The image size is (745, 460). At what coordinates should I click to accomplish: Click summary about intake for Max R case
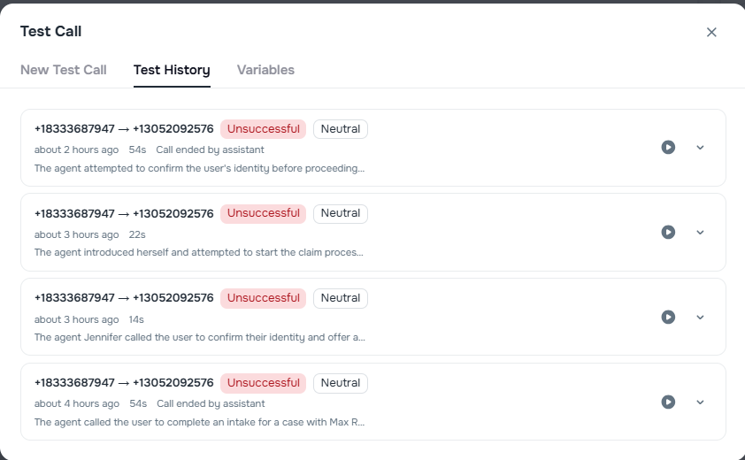coord(199,422)
